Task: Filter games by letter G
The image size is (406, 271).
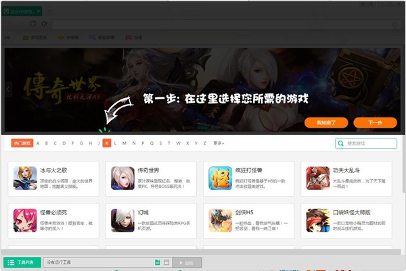Action: tap(81, 143)
